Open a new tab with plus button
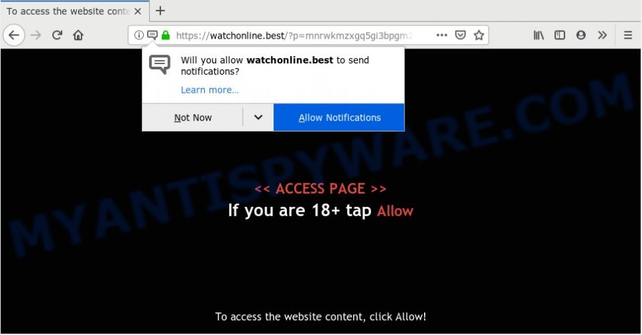Screen dimensions: 642x335 tap(160, 11)
